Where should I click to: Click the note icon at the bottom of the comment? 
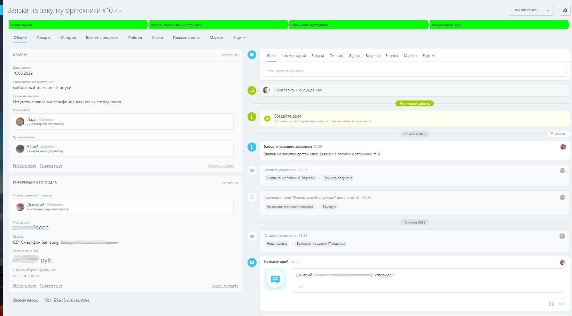point(551,304)
